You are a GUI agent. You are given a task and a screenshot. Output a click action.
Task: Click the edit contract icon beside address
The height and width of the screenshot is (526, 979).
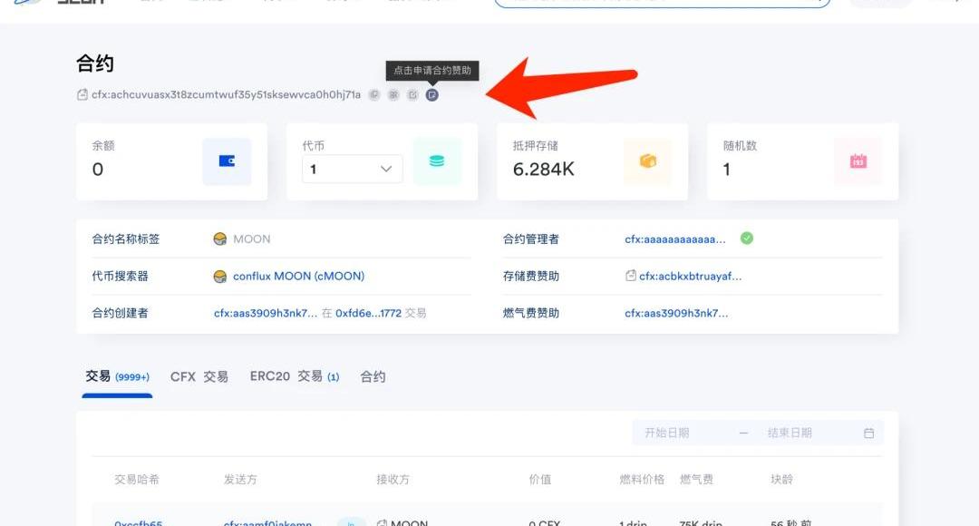click(412, 94)
